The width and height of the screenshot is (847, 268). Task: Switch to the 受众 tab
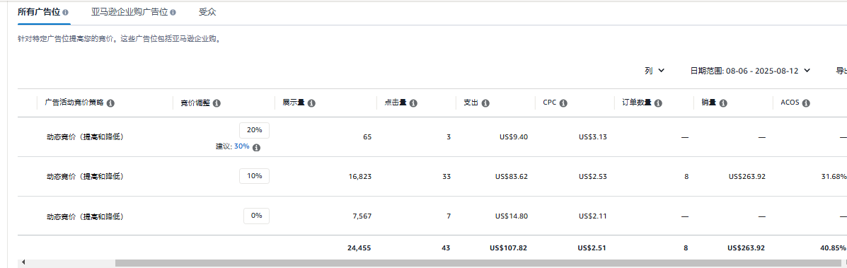(x=207, y=12)
